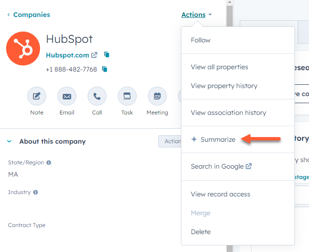Image resolution: width=309 pixels, height=252 pixels.
Task: Collapse the About this company section
Action: point(9,141)
